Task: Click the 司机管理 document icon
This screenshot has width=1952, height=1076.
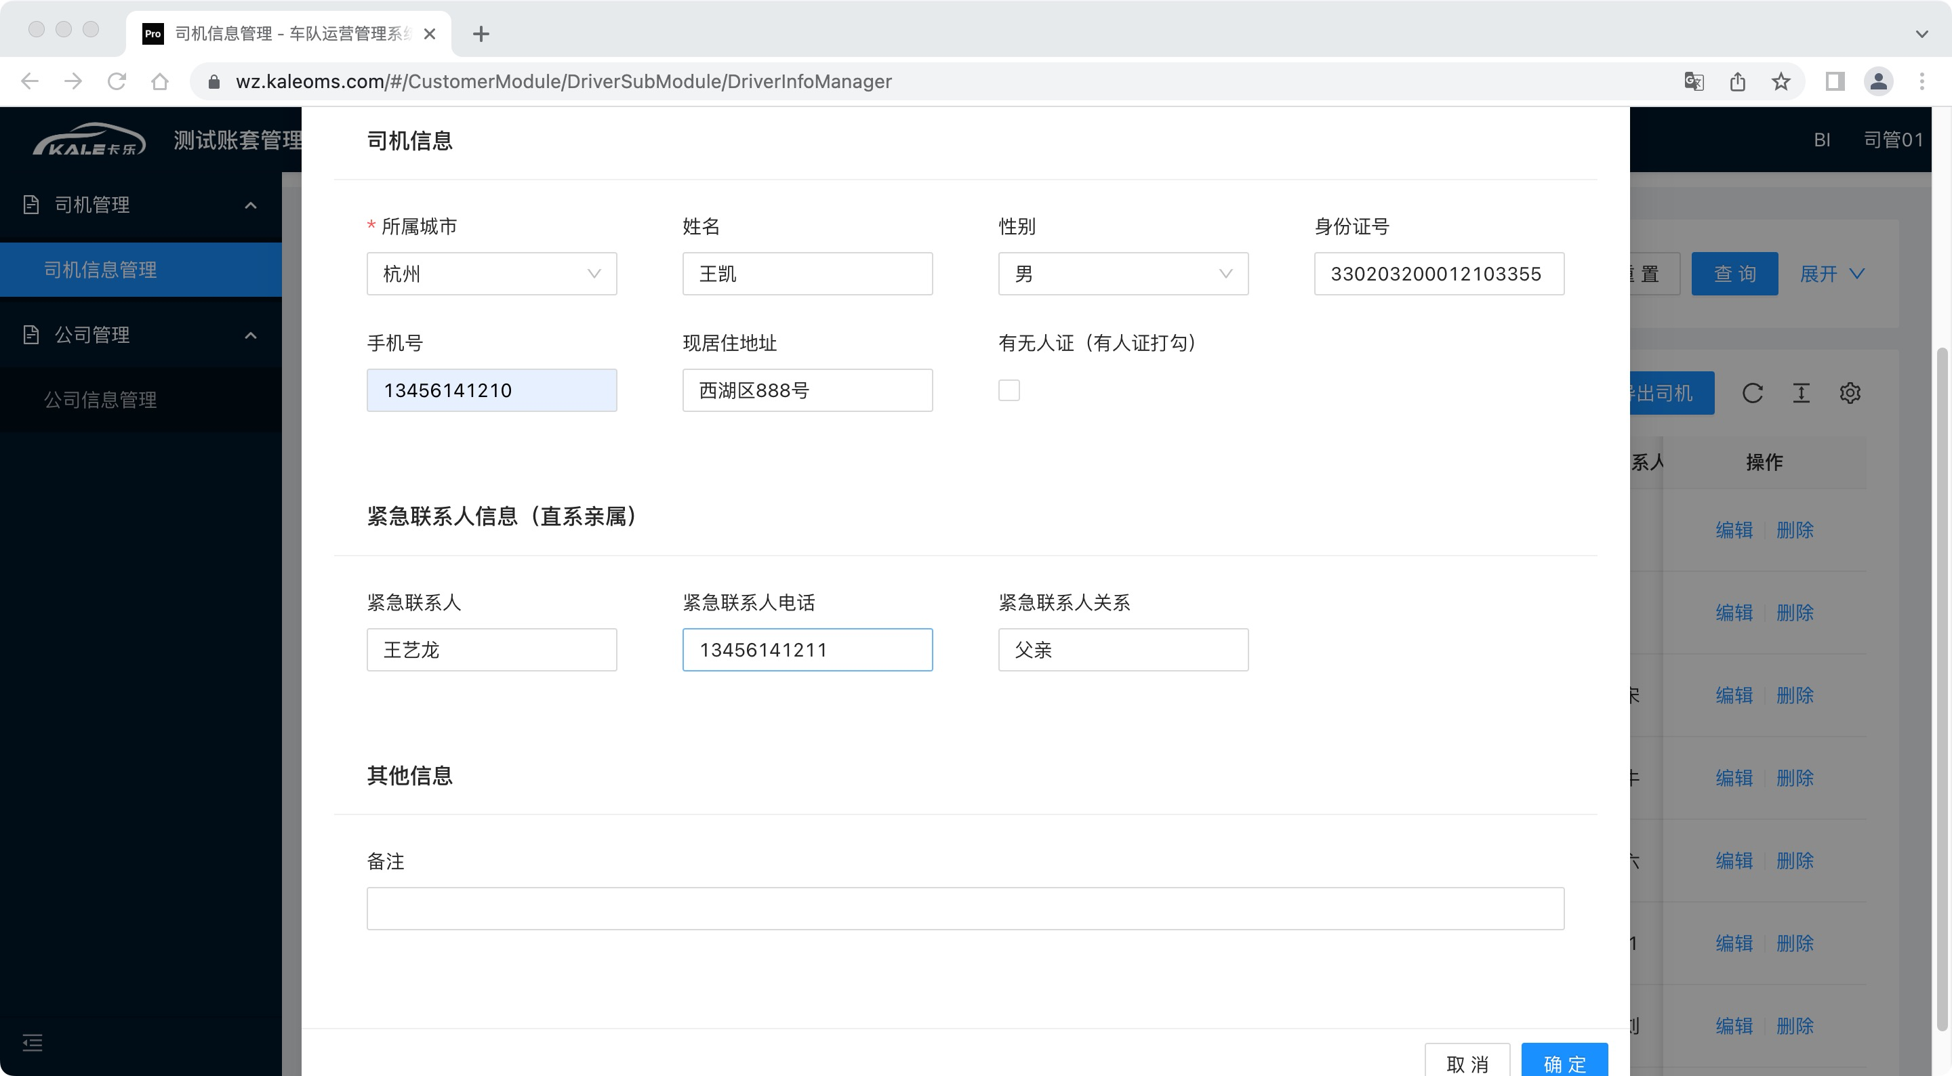Action: pyautogui.click(x=31, y=205)
